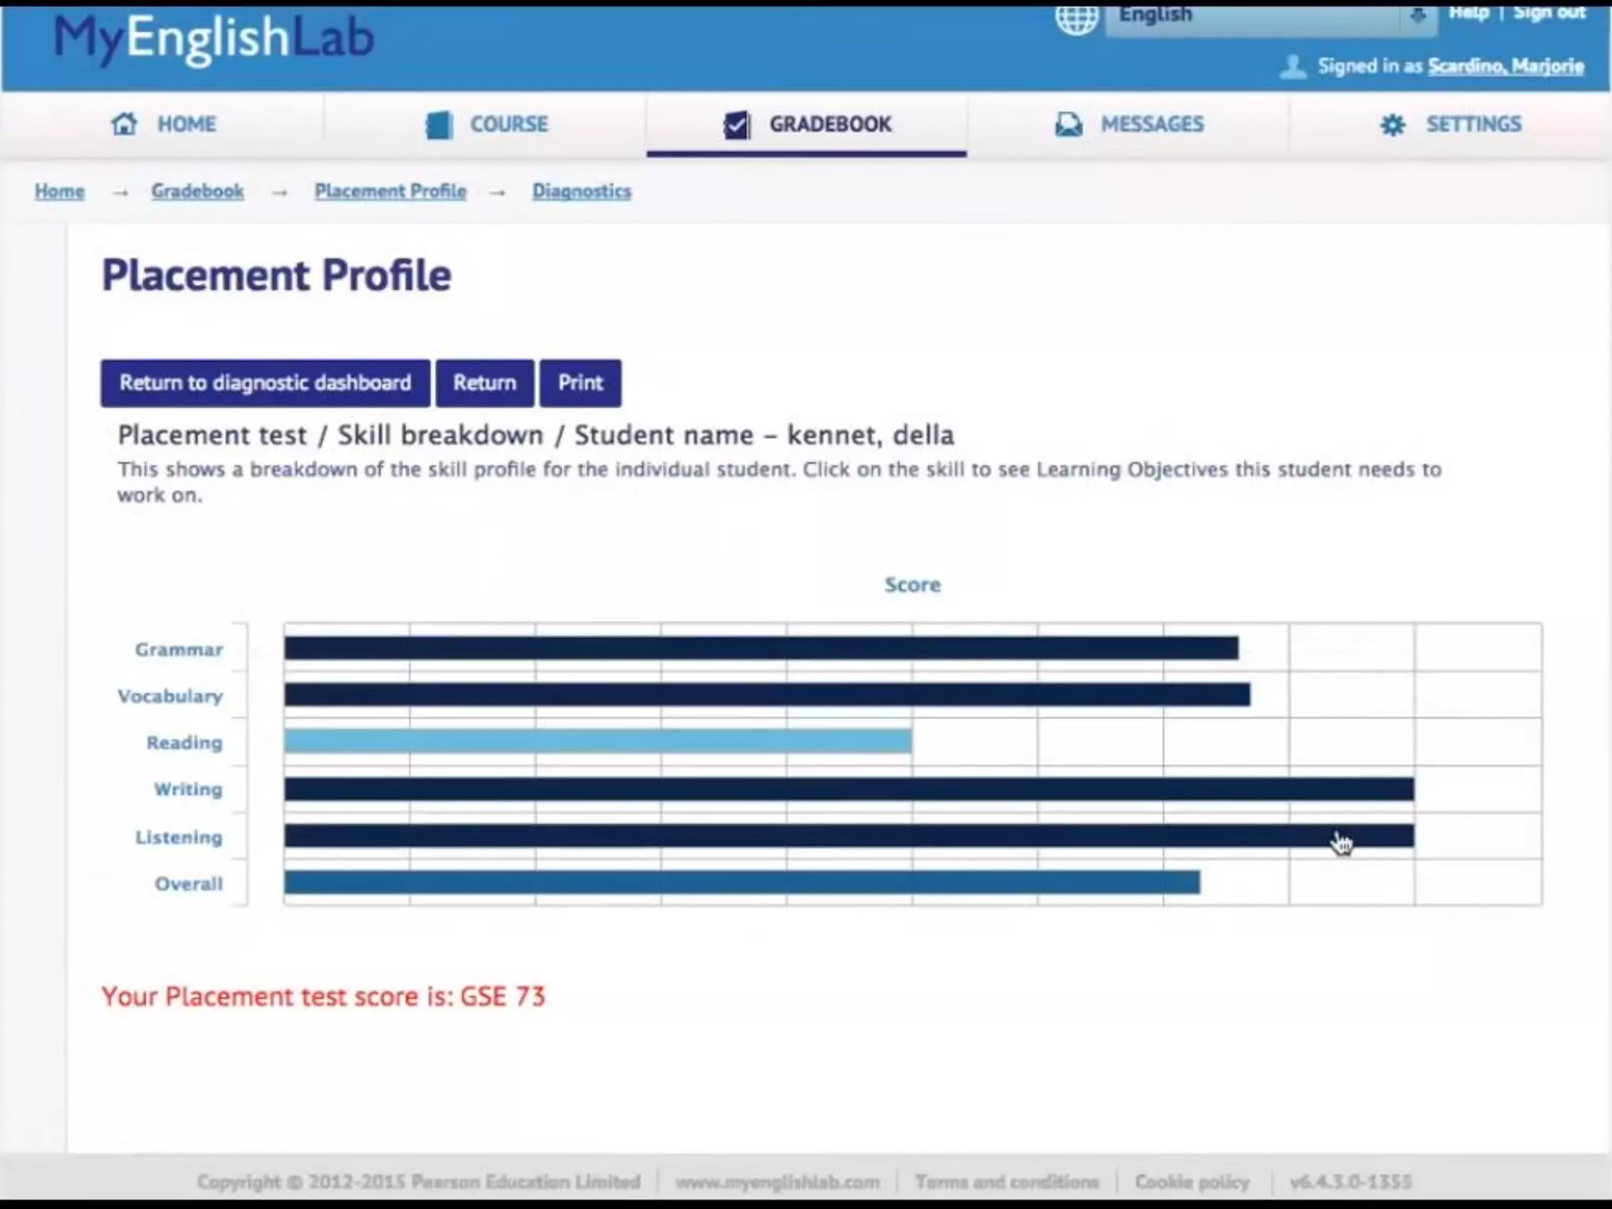Open Placement Profile breadcrumb link
The image size is (1612, 1209).
pos(390,191)
